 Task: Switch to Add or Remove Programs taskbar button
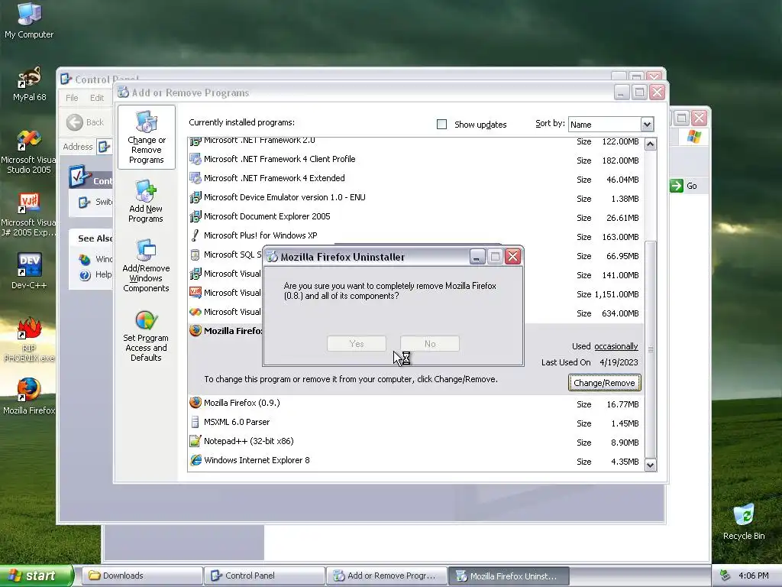point(386,576)
